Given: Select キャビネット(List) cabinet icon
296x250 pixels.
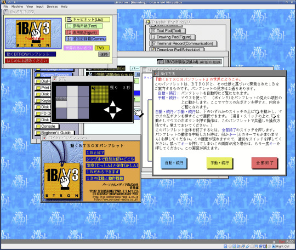Looking at the screenshot, I should 88,19.
